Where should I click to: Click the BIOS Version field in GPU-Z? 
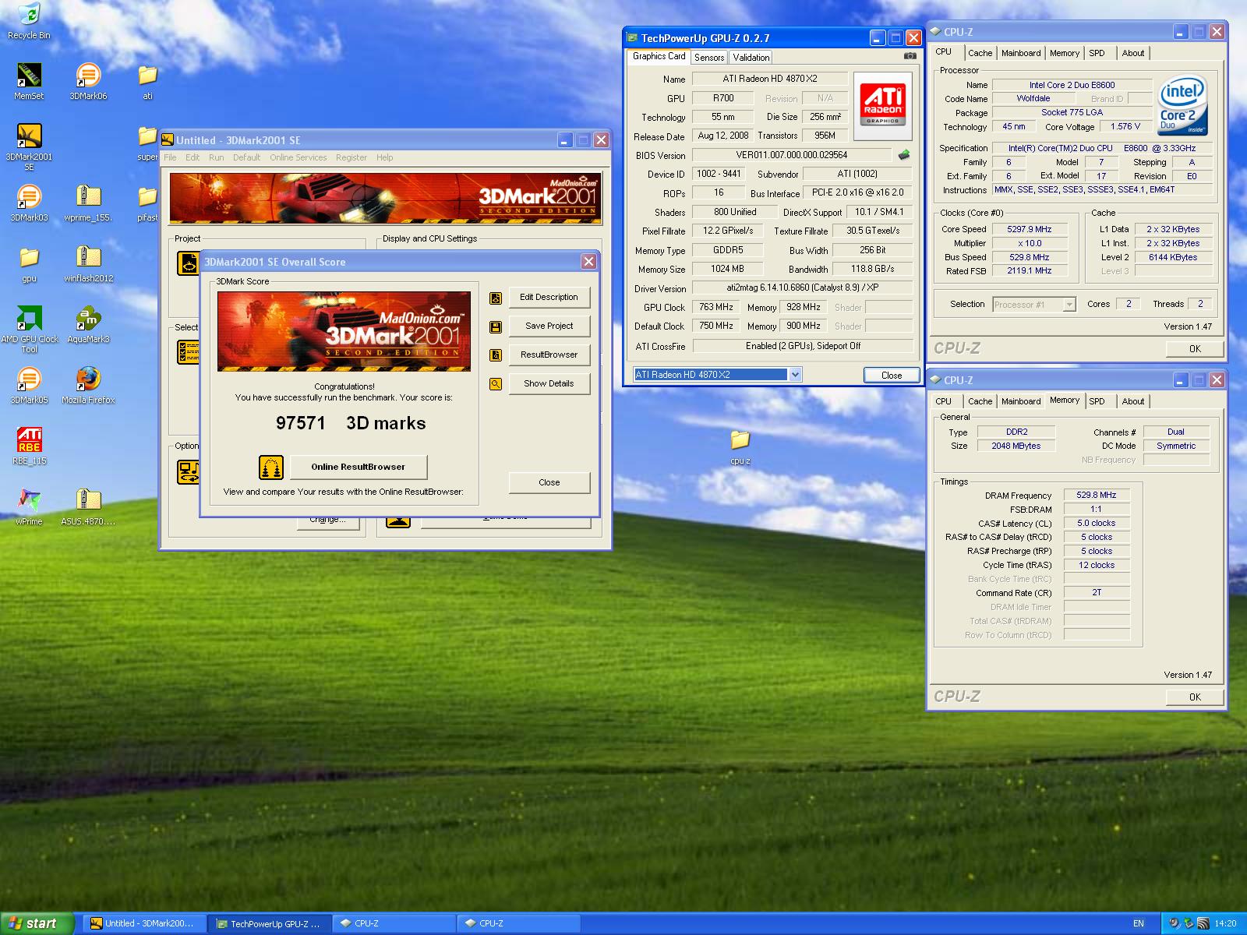[793, 155]
